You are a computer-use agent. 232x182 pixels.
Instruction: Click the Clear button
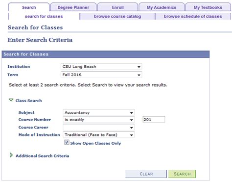point(146,174)
